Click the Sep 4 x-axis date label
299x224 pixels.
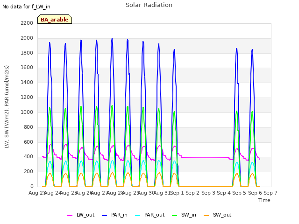[224, 193]
